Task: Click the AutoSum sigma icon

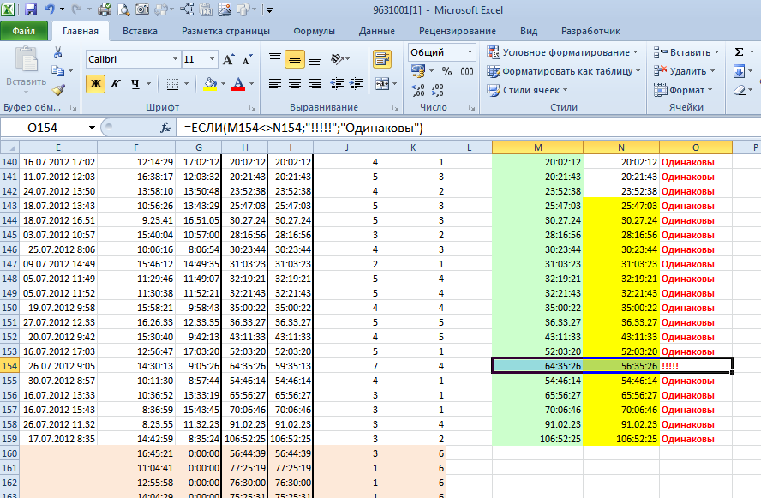Action: (x=740, y=52)
